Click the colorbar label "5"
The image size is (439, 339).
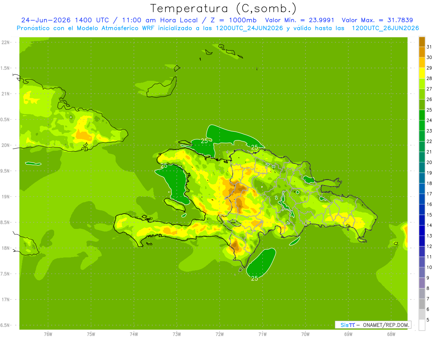click(428, 320)
